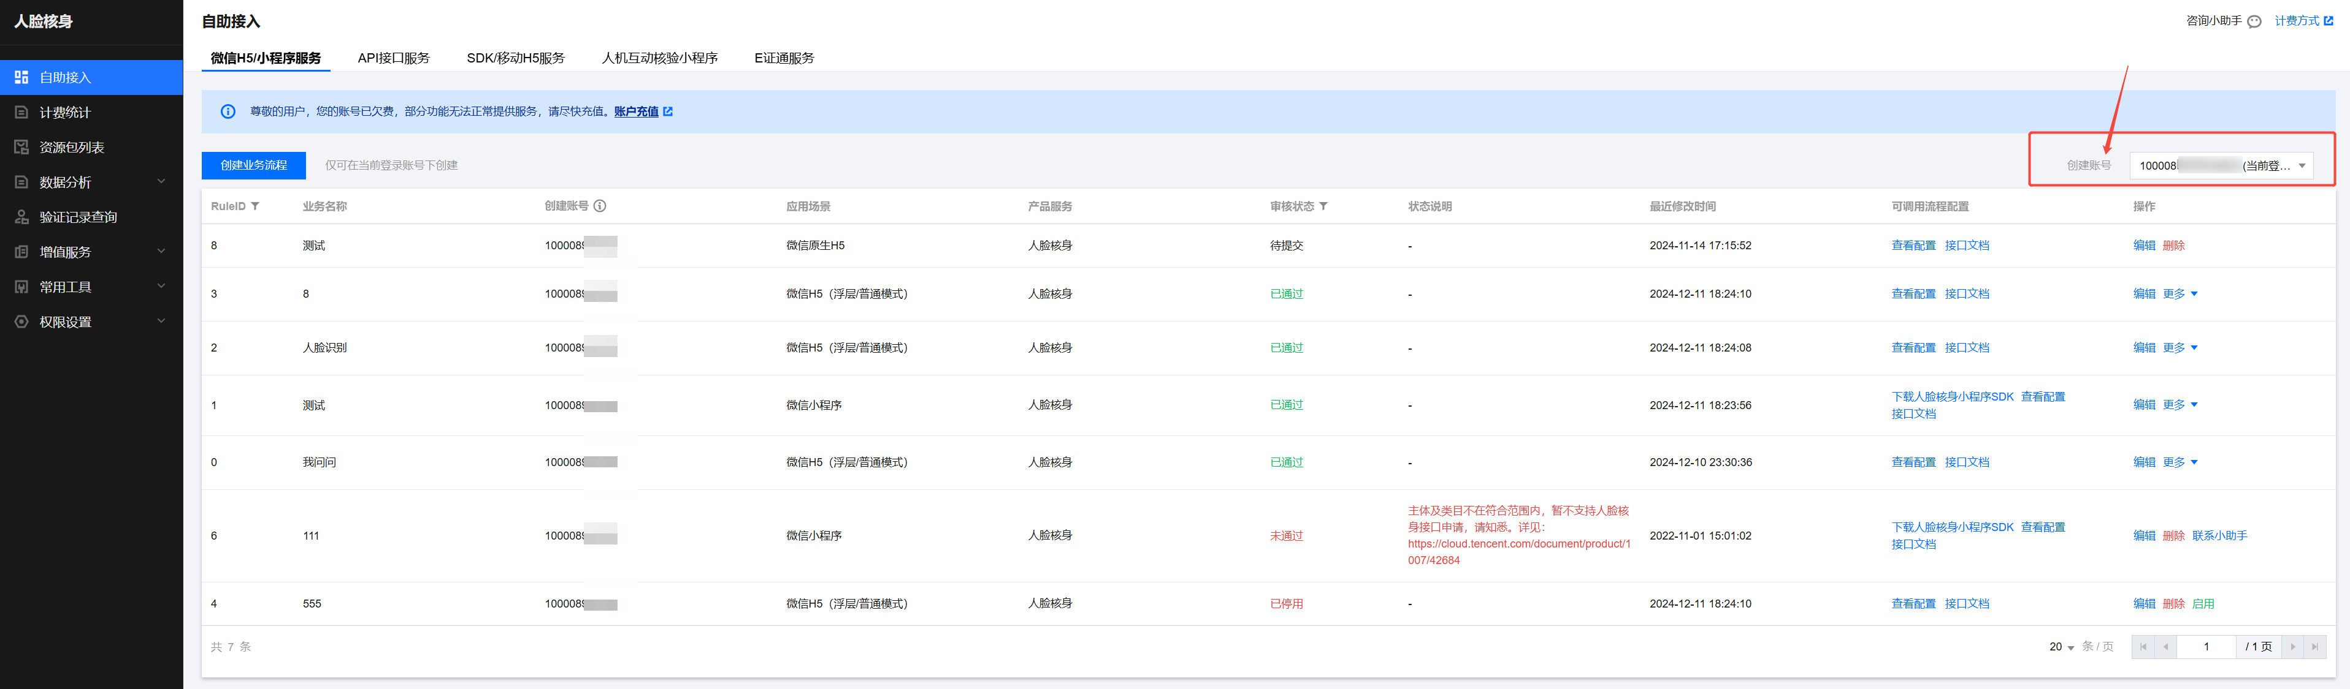The width and height of the screenshot is (2350, 689).
Task: Click 下载人脸核身小程序SDK for 111 row
Action: point(1952,528)
